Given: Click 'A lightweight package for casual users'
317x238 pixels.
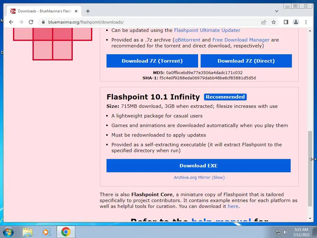Looking at the screenshot, I should click(157, 116).
